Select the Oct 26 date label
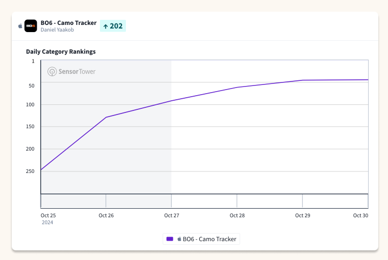 [x=106, y=216]
